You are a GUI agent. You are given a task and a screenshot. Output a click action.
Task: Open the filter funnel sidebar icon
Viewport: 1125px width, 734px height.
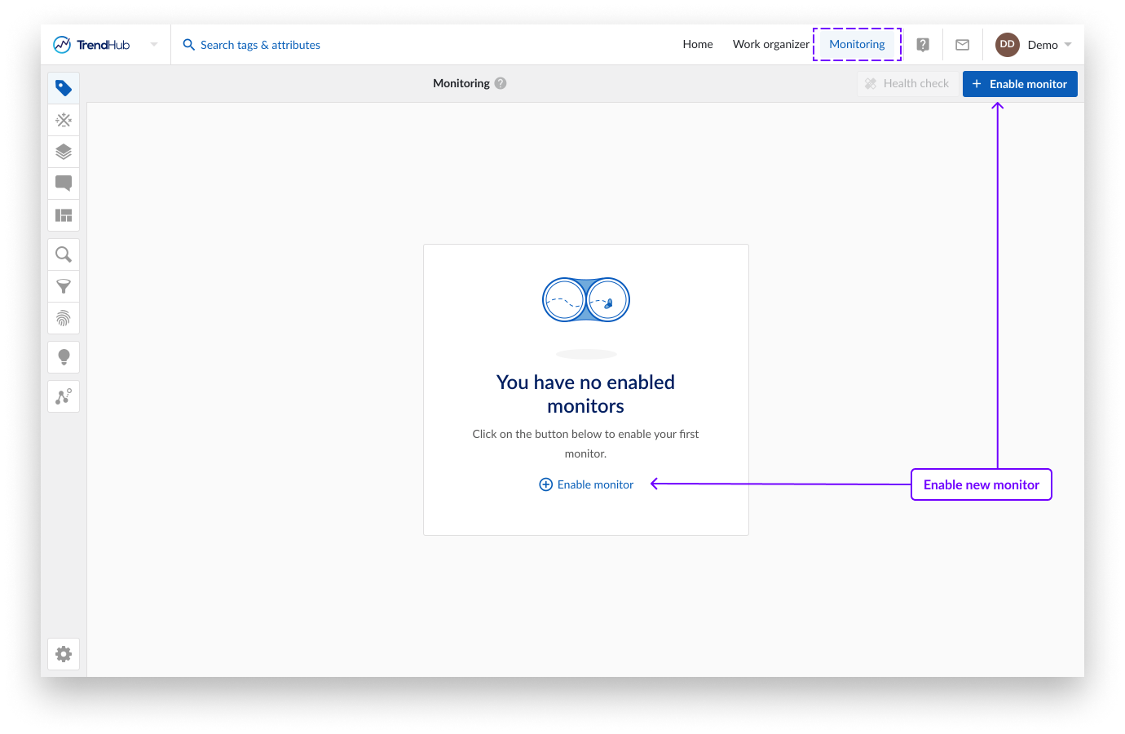(64, 286)
